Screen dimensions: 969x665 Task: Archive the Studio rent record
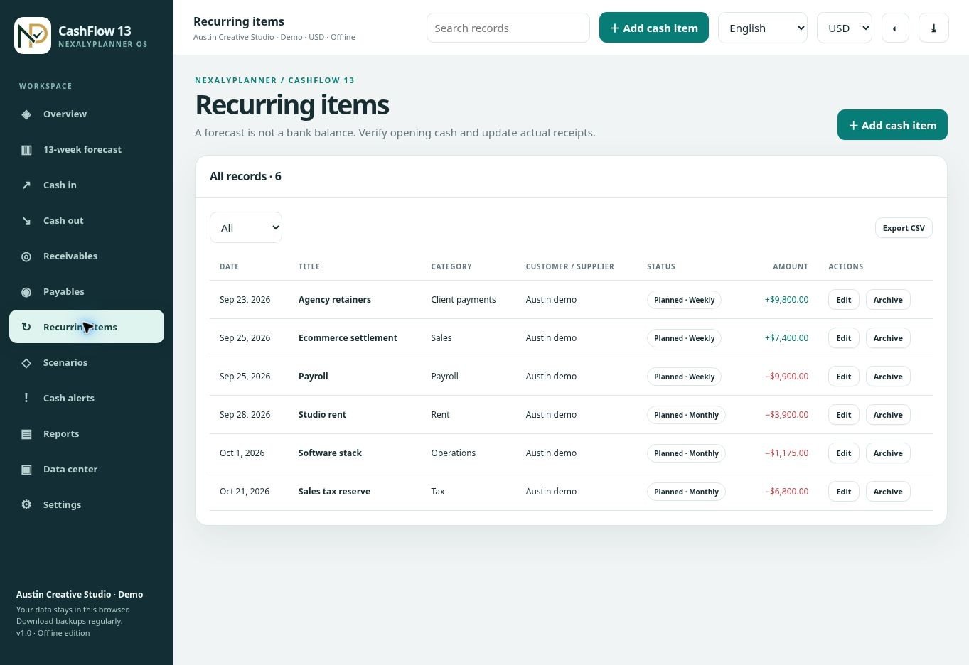(888, 415)
